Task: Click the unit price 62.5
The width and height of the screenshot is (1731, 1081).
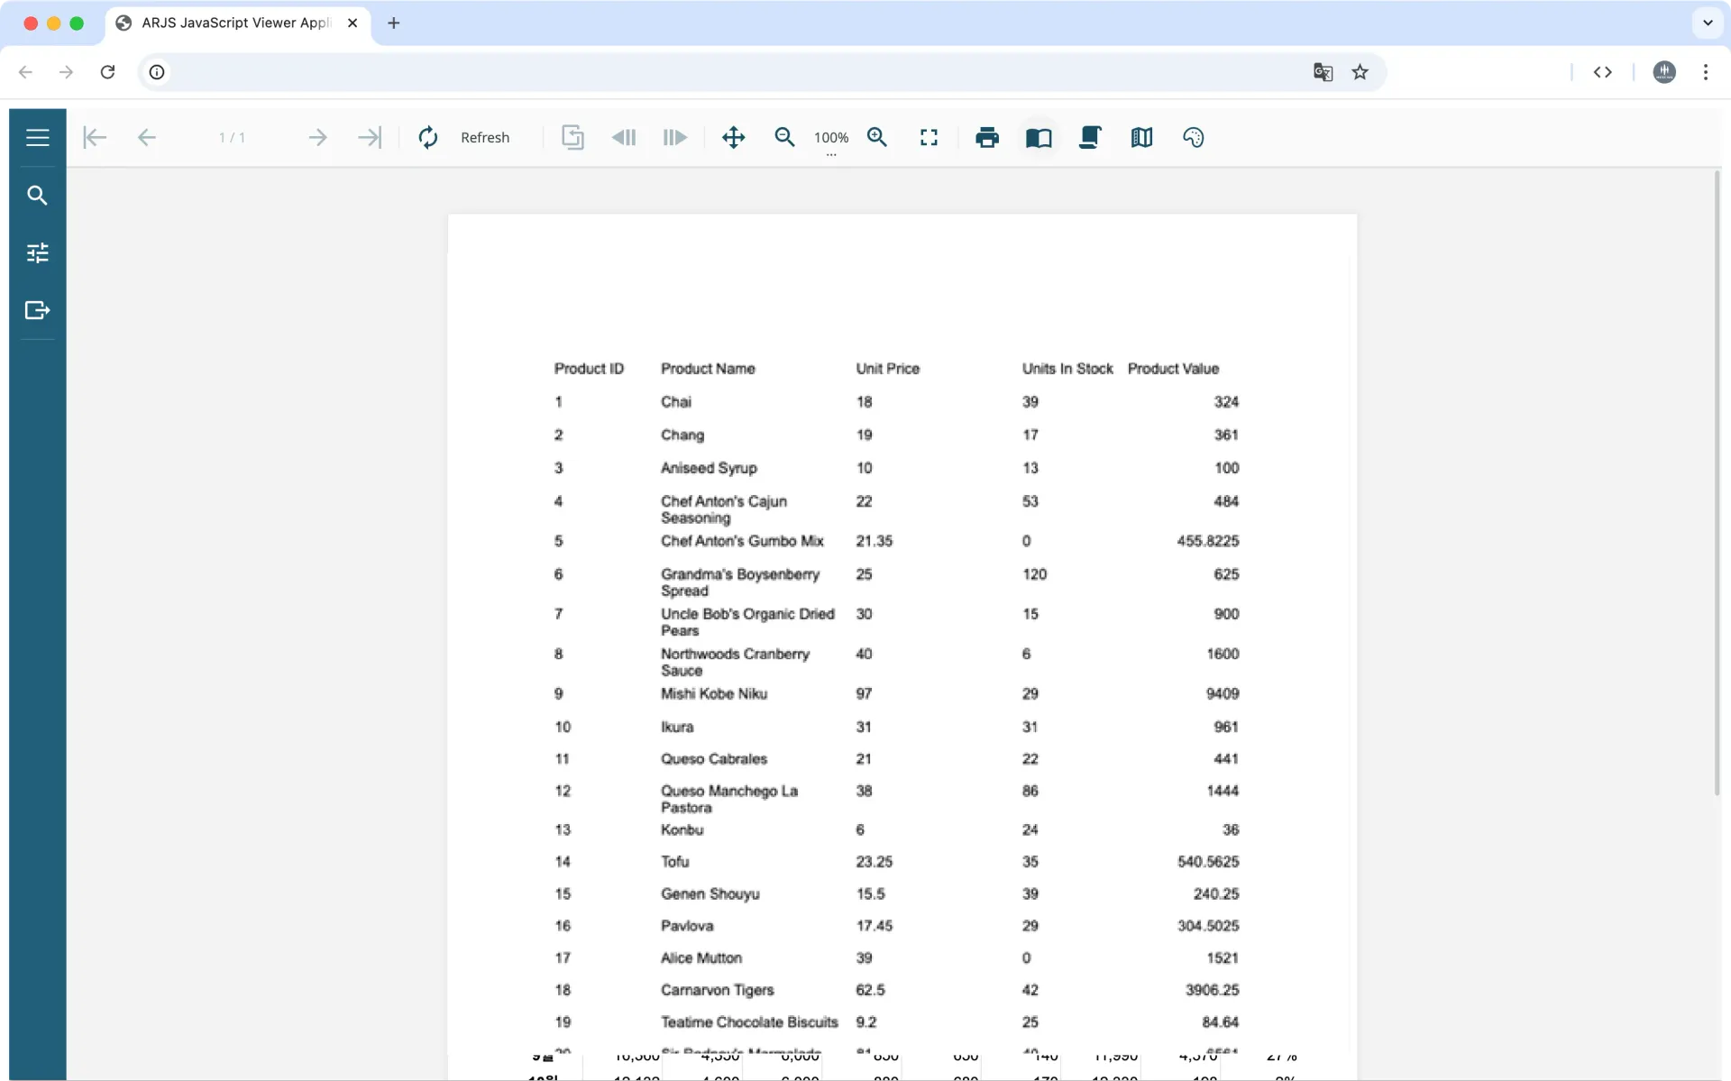Action: pos(870,990)
